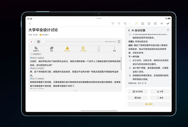Click the 分享 share button

(160, 91)
